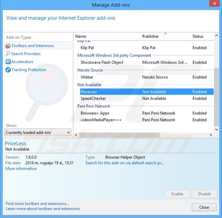222x218 pixels.
Task: Open Learn more about toolbars and extensions
Action: coord(43,208)
